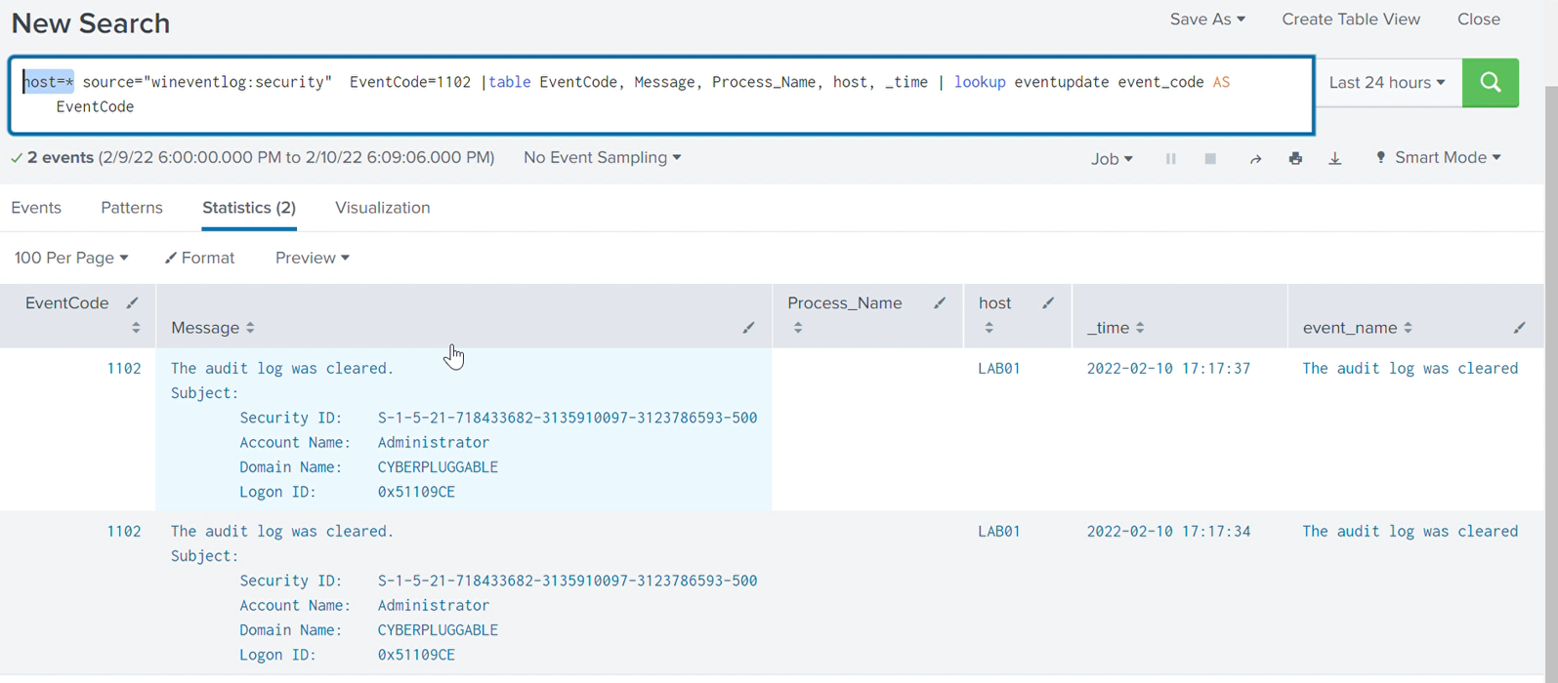Share the search job
Viewport: 1558px width, 683px height.
(1255, 158)
